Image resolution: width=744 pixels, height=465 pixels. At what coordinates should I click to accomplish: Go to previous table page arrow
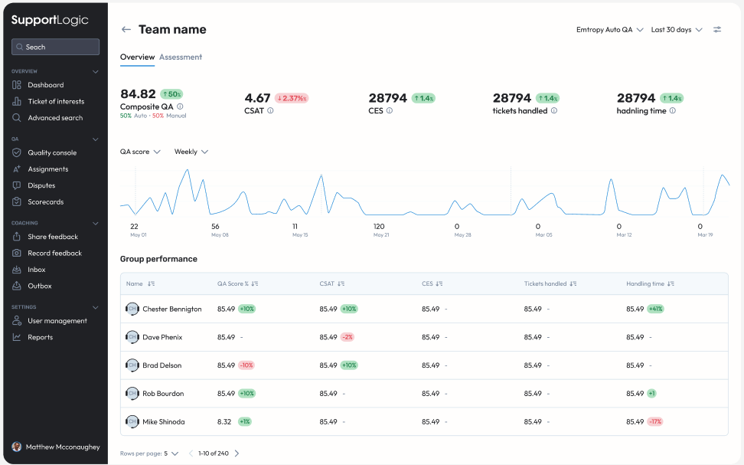click(x=191, y=453)
